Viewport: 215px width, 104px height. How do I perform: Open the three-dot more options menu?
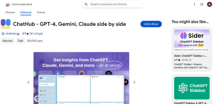click(194, 4)
